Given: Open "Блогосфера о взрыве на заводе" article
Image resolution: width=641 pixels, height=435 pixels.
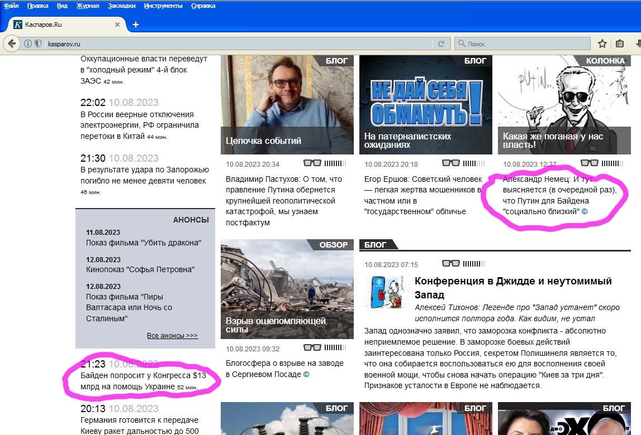Looking at the screenshot, I should coord(284,369).
